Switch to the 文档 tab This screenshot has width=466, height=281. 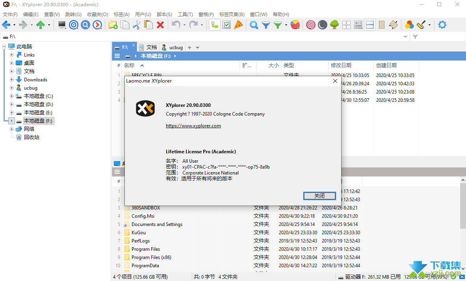coord(148,48)
